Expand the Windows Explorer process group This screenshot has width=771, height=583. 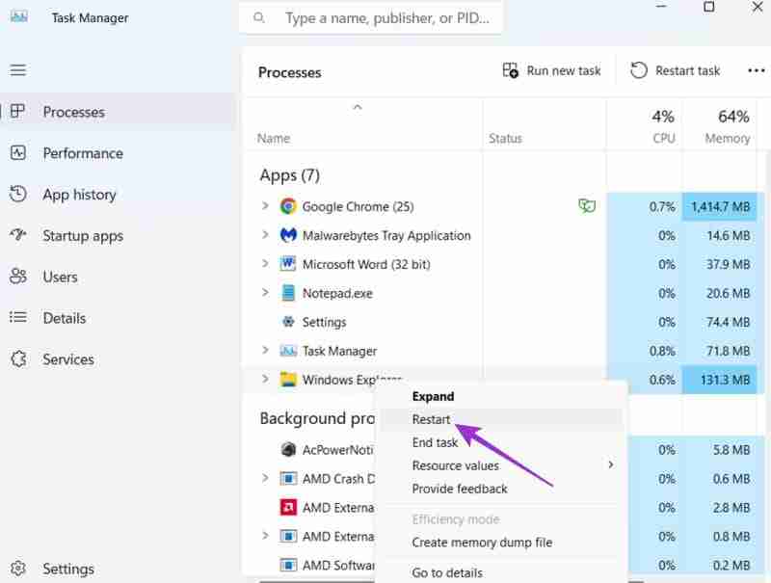point(265,379)
